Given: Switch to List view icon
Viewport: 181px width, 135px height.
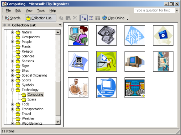Looking at the screenshot, I should (91, 18).
